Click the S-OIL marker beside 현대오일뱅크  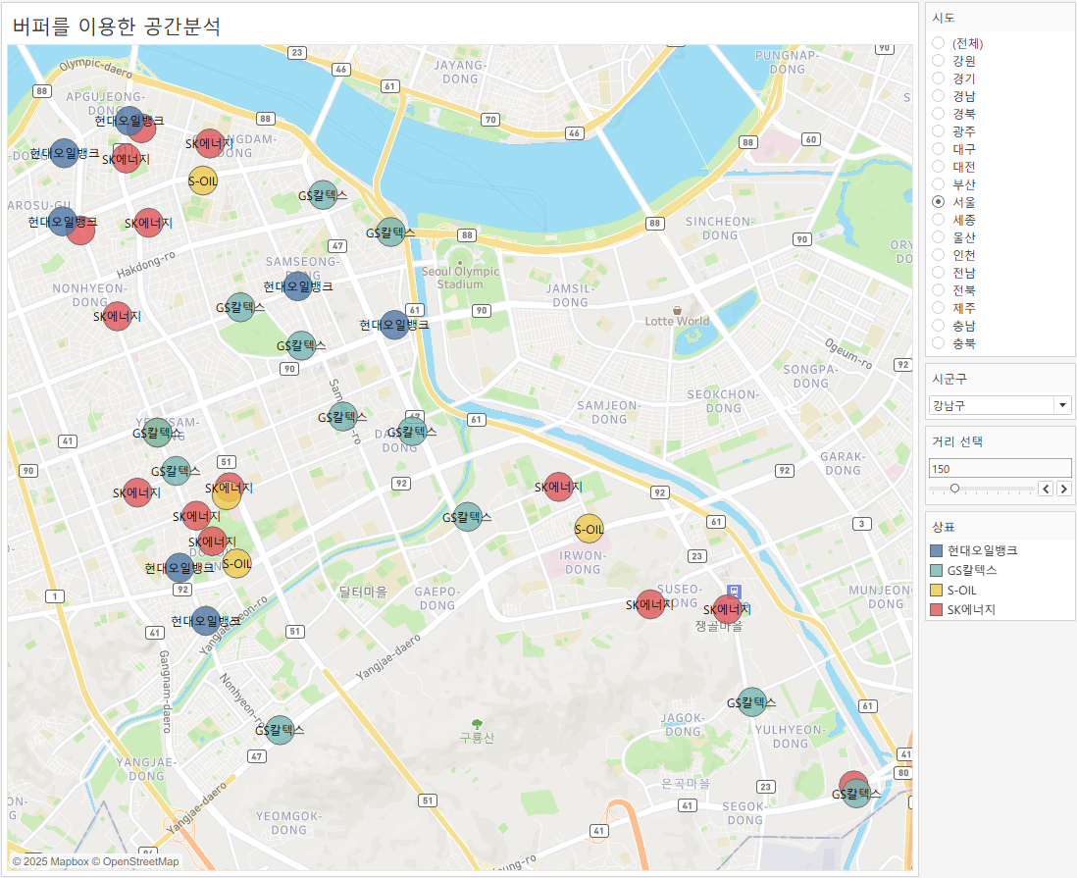pos(236,563)
